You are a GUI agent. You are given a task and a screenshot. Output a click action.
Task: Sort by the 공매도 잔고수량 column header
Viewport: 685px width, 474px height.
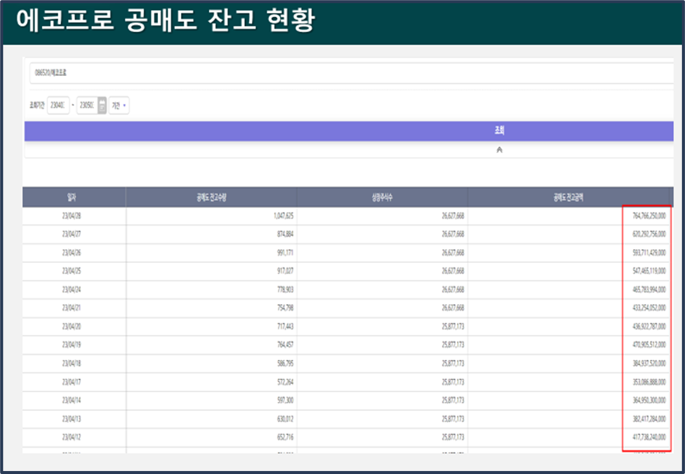(211, 198)
